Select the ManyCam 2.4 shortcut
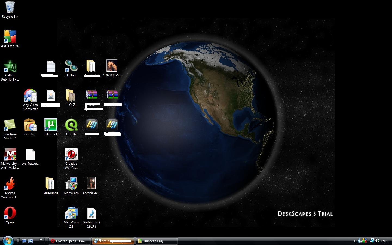The width and height of the screenshot is (392, 245). (x=71, y=213)
